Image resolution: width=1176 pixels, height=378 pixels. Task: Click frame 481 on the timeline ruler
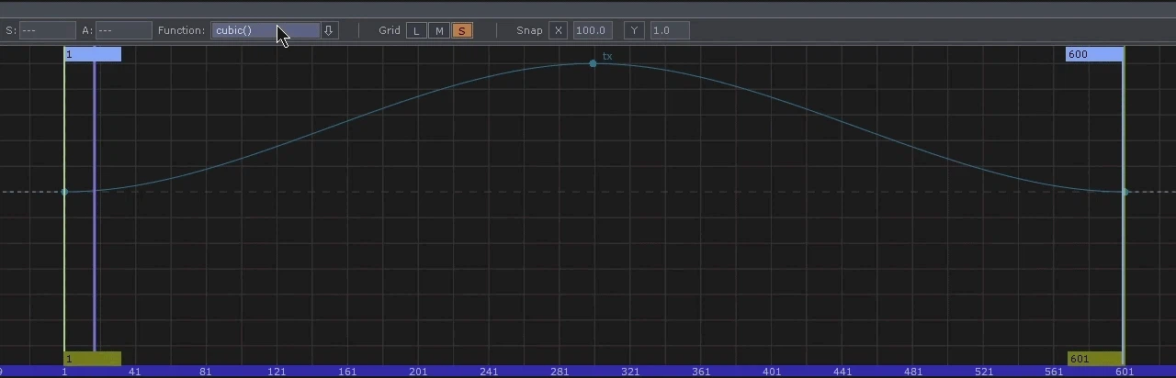[x=913, y=372]
